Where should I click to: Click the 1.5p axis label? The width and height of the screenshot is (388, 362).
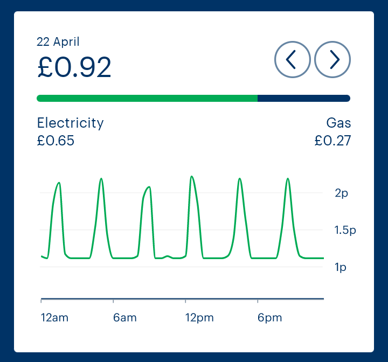point(345,231)
